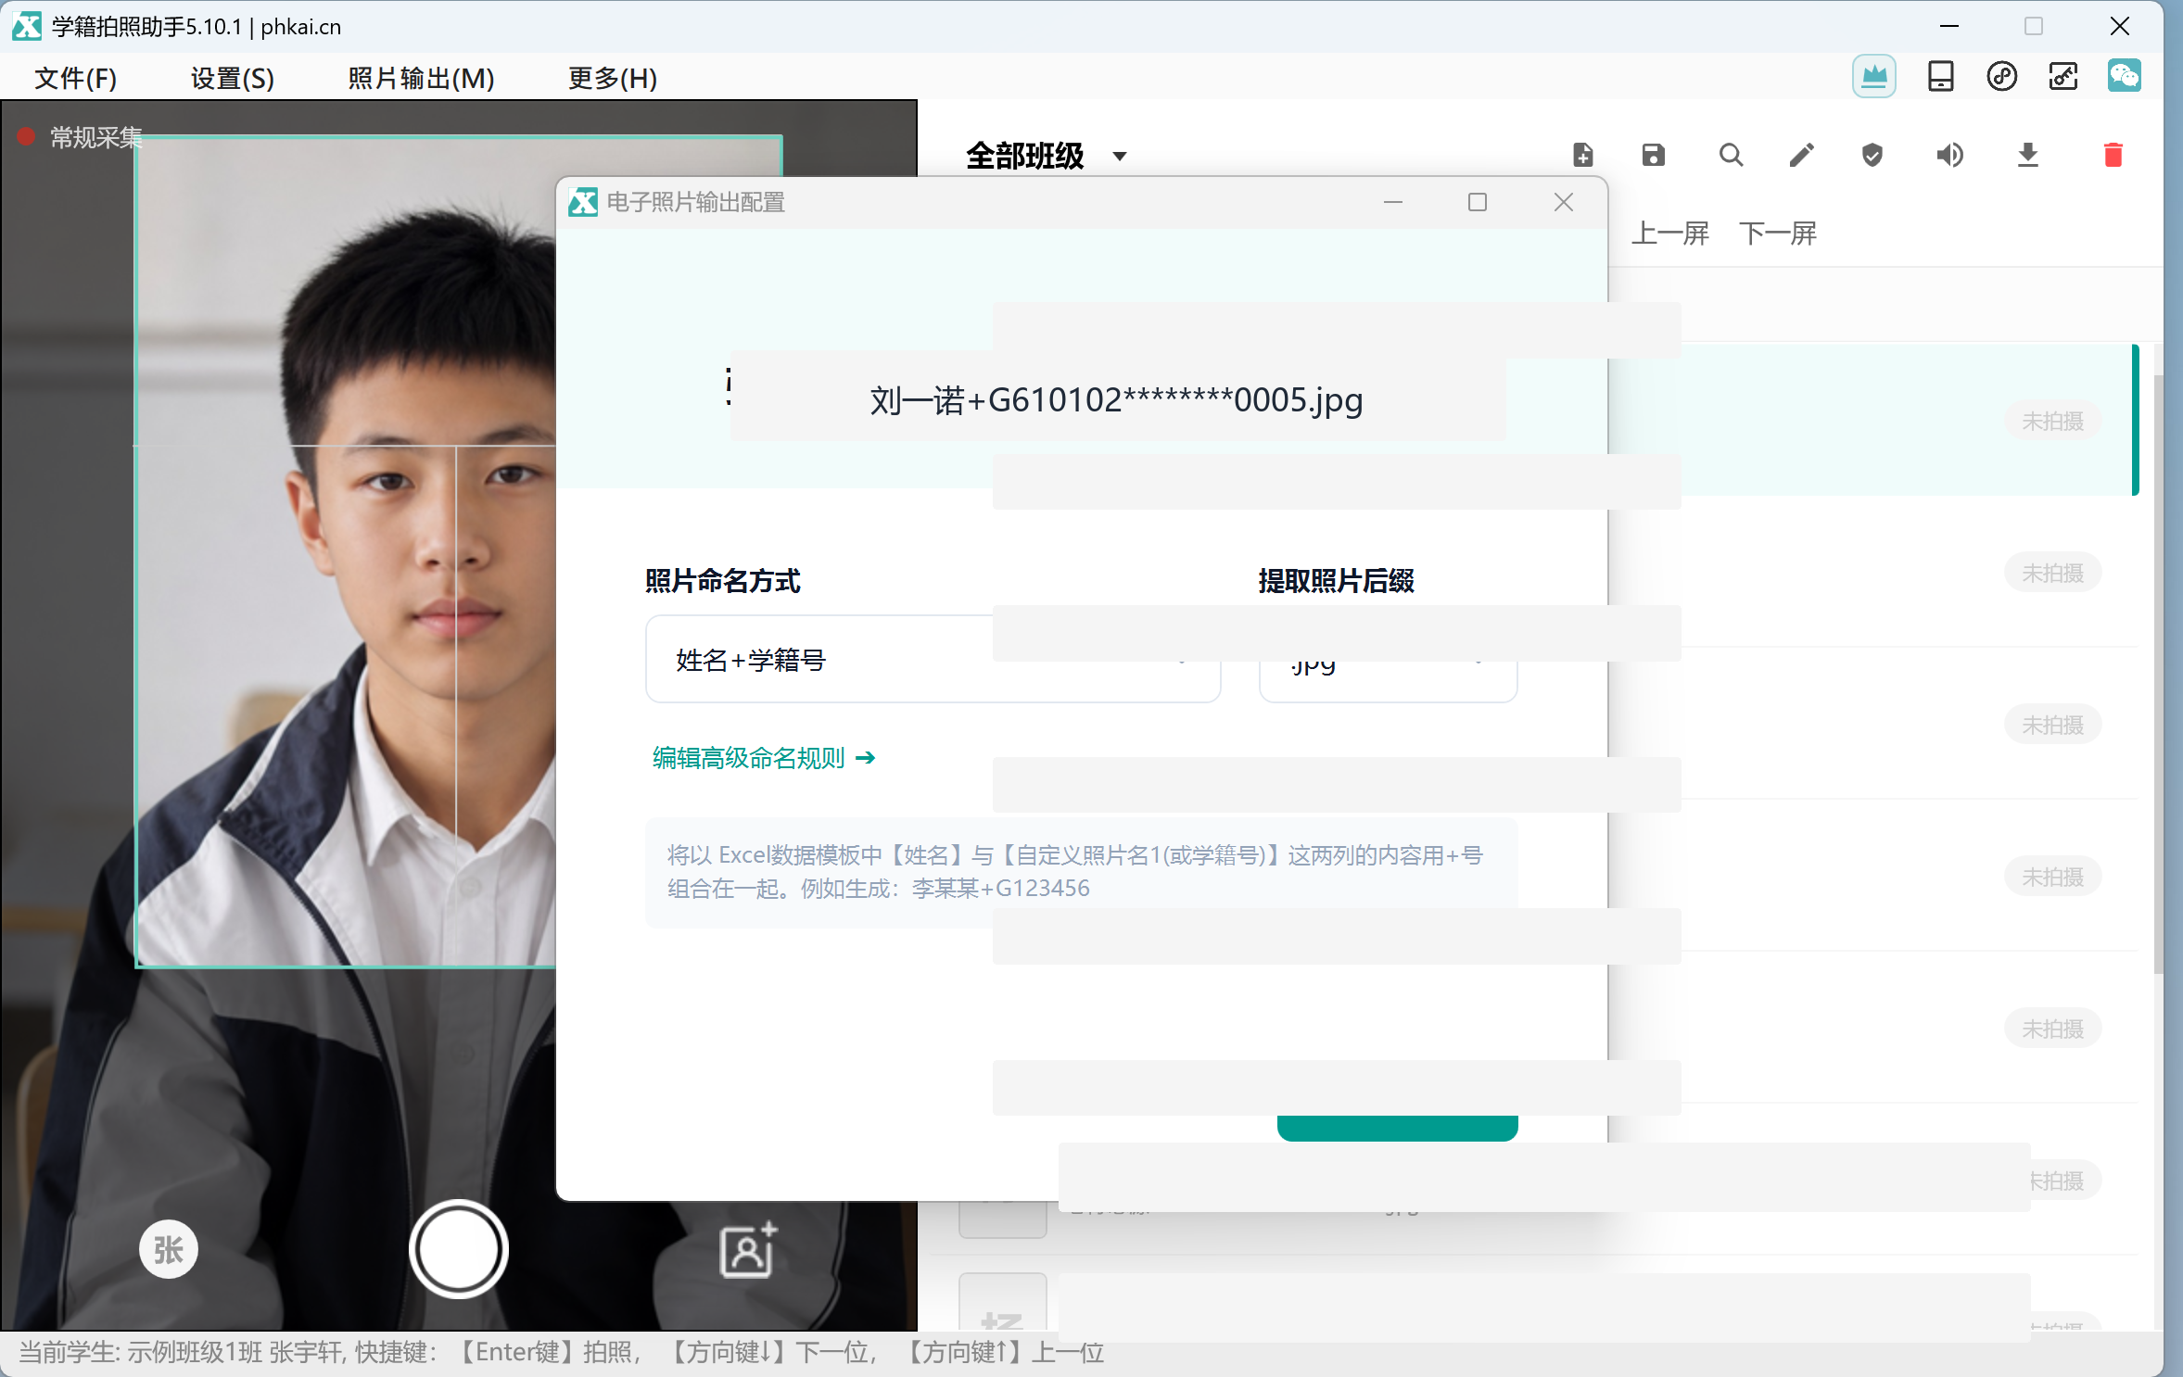Click the red trash delete icon
2183x1377 pixels.
click(2113, 155)
